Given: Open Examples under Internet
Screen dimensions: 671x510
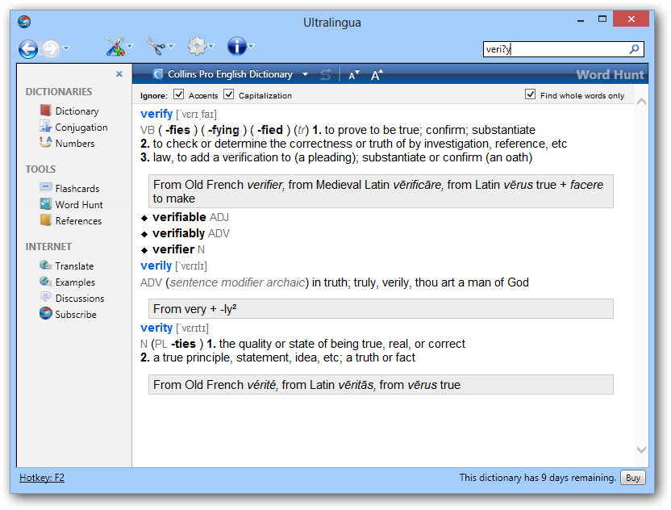Looking at the screenshot, I should (75, 282).
